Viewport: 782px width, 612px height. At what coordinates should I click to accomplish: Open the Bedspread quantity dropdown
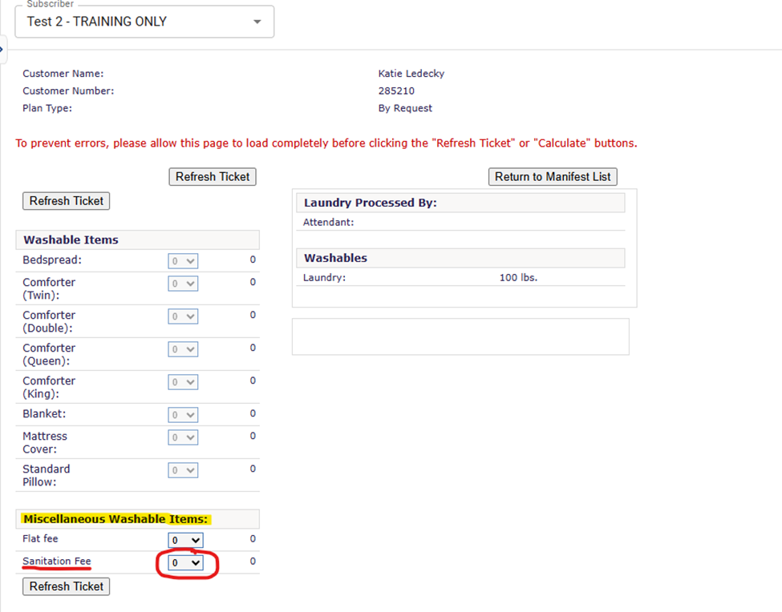tap(183, 261)
